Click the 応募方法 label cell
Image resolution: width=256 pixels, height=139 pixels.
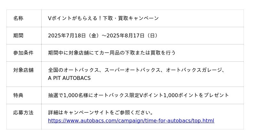point(23,112)
